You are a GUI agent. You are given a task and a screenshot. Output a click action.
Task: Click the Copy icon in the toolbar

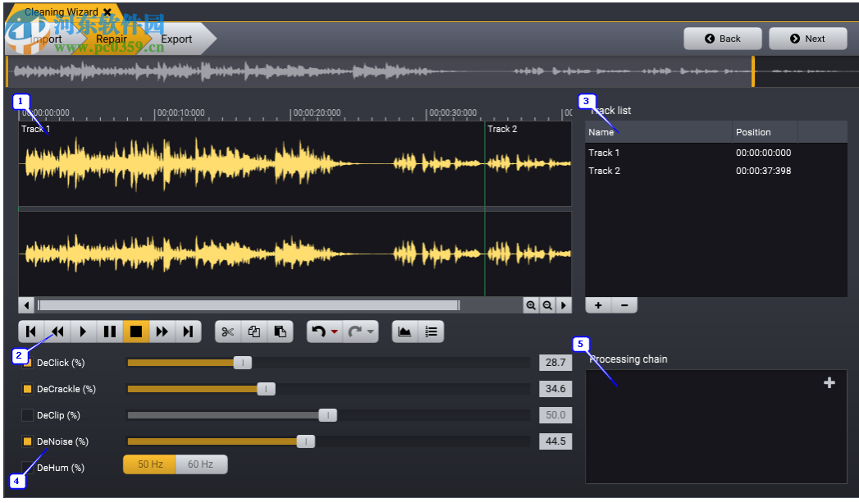coord(254,332)
